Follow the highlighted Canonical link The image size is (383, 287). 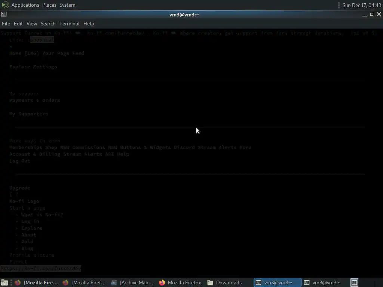41,40
